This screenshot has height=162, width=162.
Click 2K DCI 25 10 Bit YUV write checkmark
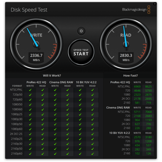point(80,134)
